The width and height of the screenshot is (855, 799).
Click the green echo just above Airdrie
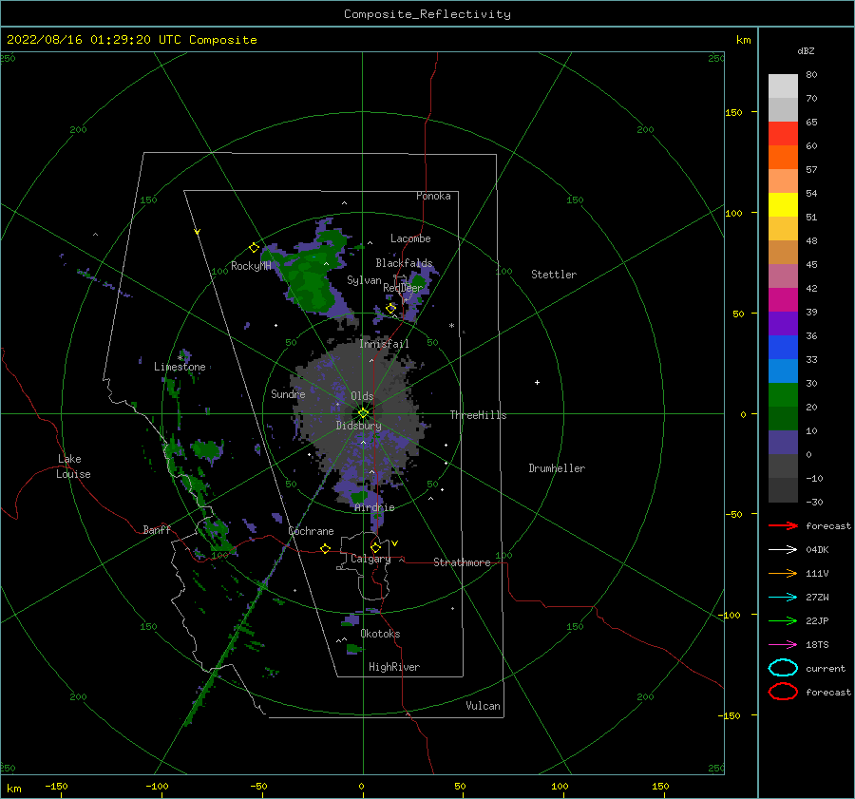[360, 497]
